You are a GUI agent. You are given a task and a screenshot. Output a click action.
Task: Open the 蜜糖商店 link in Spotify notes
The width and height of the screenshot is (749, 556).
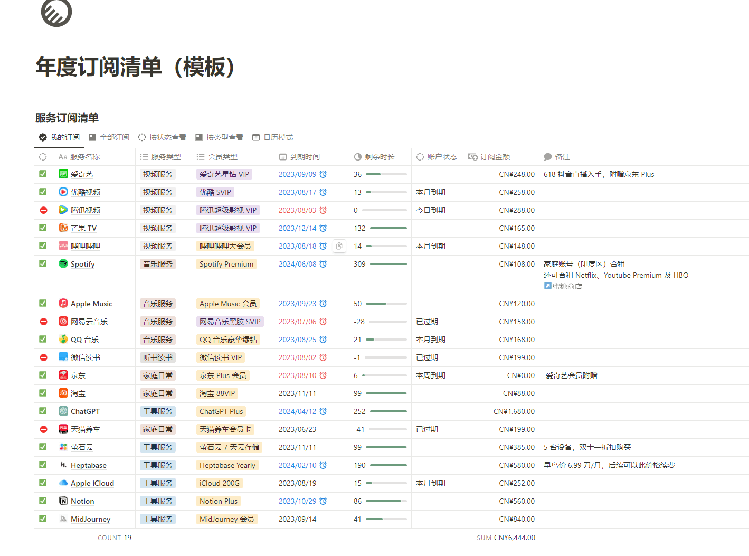click(563, 286)
